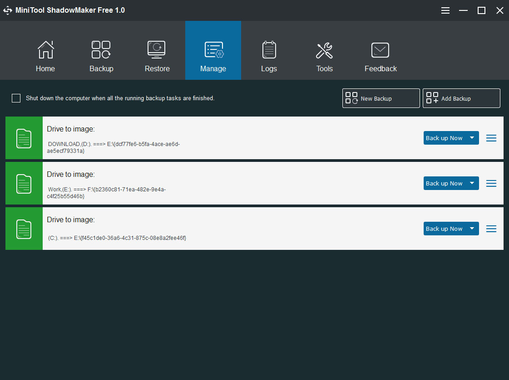Screen dimensions: 509x380
Task: Click green file icon of Work (E:) task
Action: click(24, 184)
